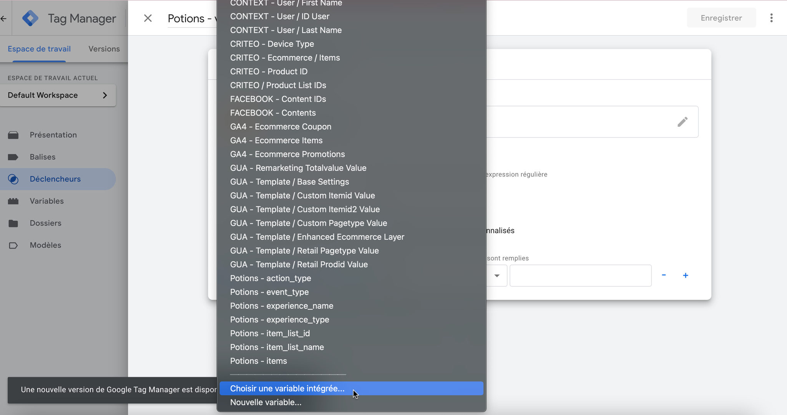Screen dimensions: 787x415
Task: Click the Déclencheurs trigger icon
Action: (x=13, y=179)
